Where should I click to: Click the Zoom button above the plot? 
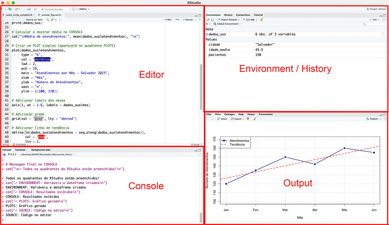222,119
